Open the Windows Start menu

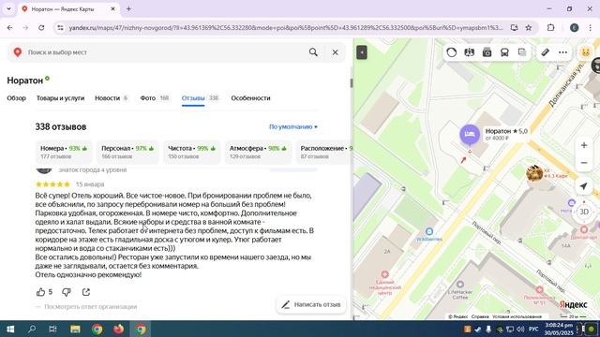[10, 329]
